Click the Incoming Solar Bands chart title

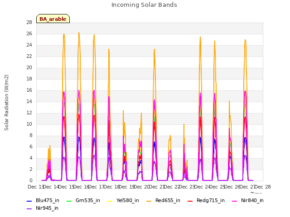click(x=144, y=5)
